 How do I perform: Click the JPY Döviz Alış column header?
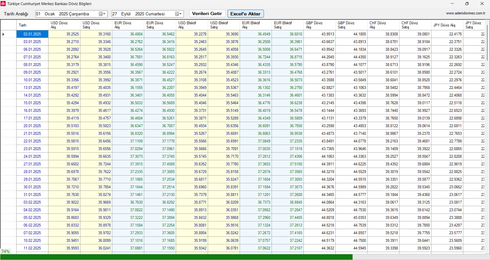click(x=447, y=25)
